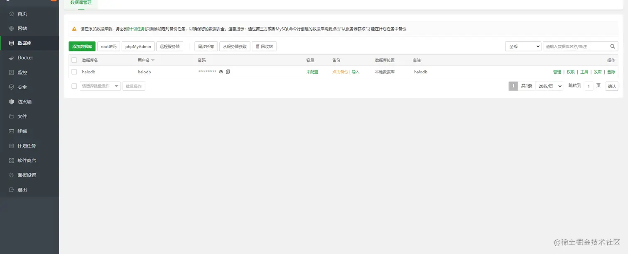Click 本地数据库 location cell
This screenshot has height=254, width=628.
385,72
